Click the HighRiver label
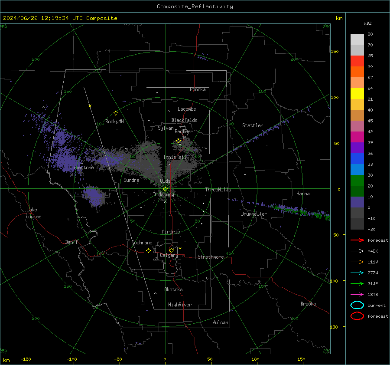 click(180, 305)
